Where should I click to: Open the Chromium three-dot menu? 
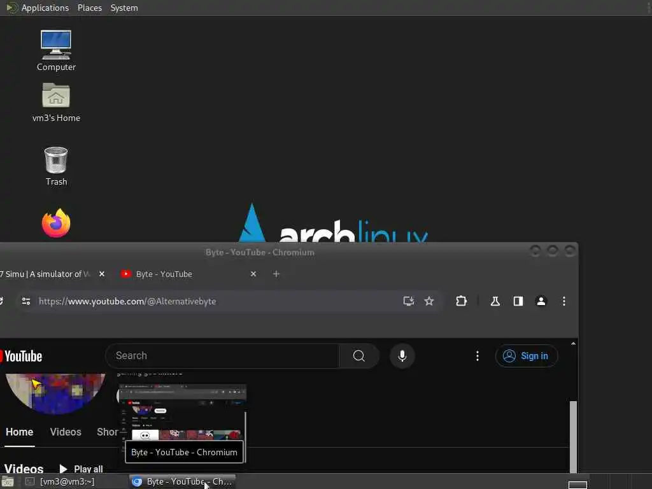pyautogui.click(x=564, y=301)
